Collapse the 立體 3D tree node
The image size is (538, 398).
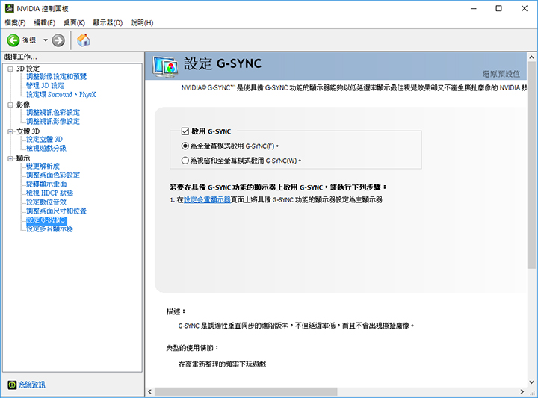(10, 131)
